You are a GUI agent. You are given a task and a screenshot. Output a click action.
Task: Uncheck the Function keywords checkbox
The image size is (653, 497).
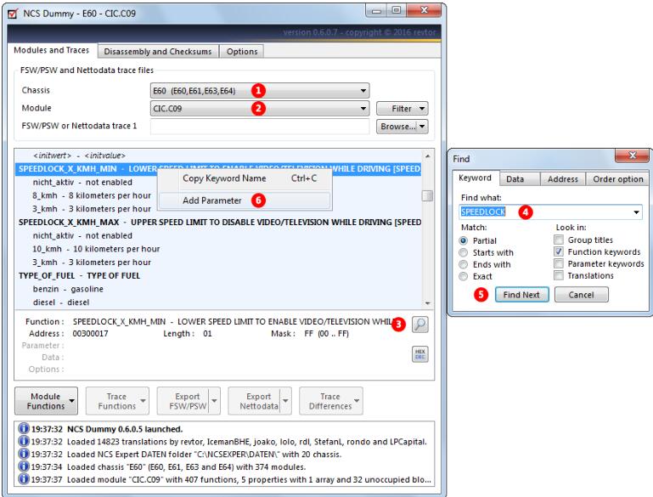pos(560,252)
